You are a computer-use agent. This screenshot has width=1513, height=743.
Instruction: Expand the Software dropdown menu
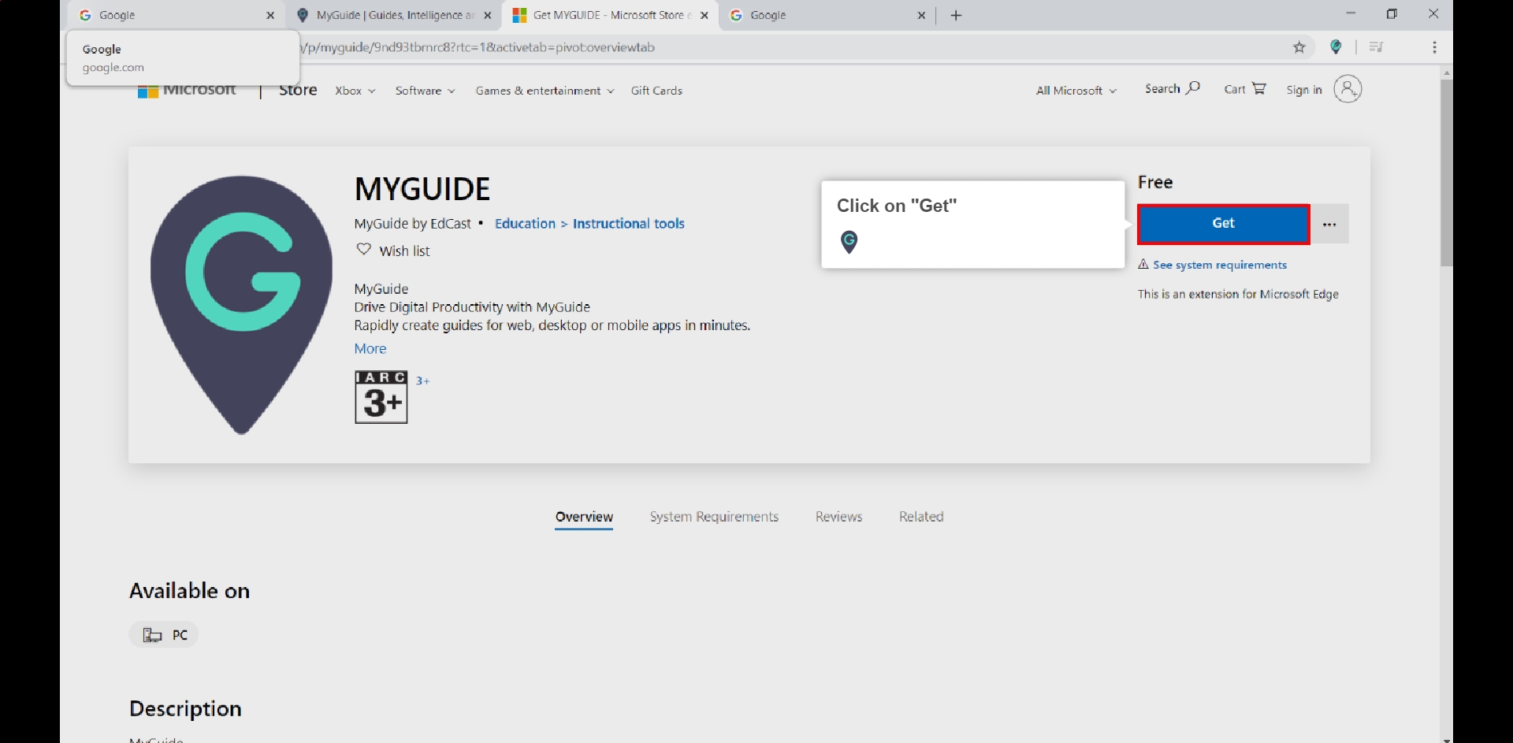425,91
